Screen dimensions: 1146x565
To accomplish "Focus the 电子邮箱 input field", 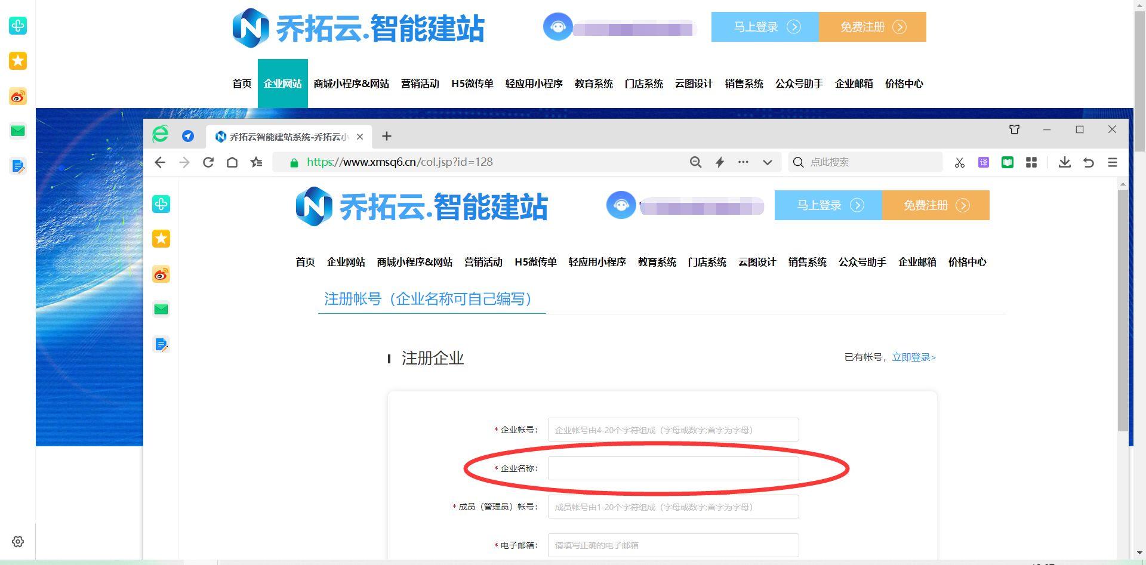I will click(x=673, y=545).
